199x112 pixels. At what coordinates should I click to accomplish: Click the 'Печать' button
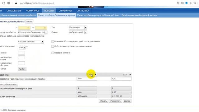[104, 101]
